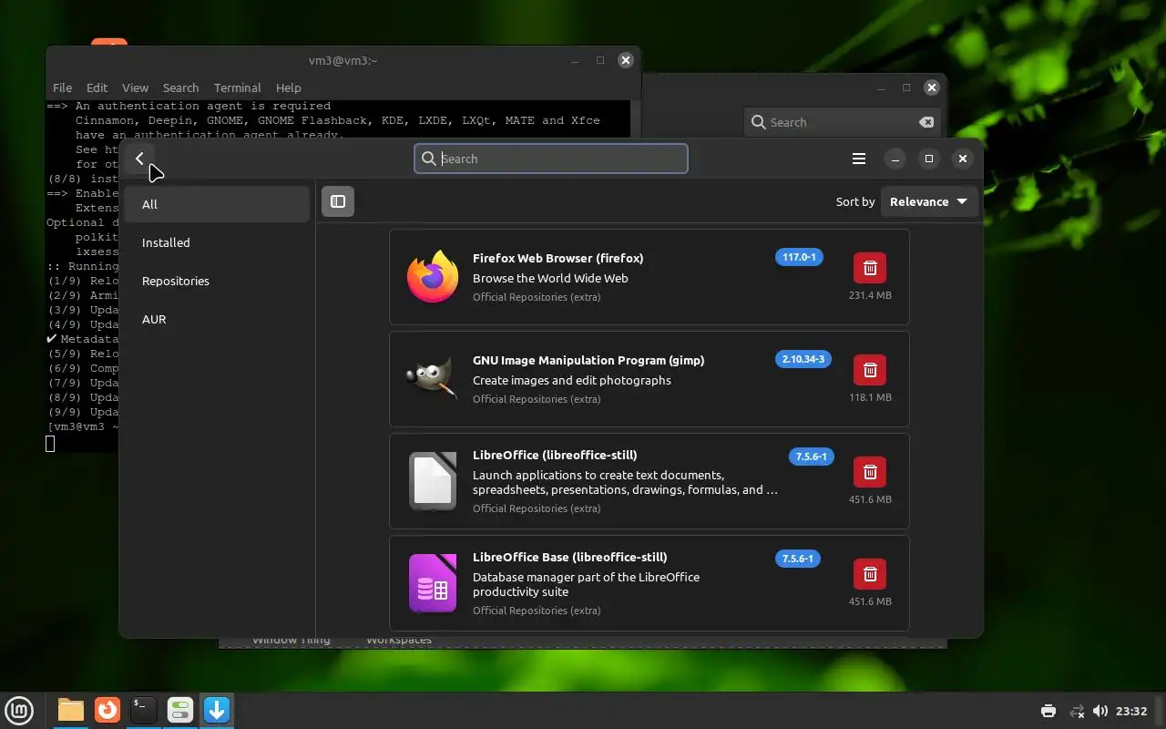Click the LibreOffice document icon
This screenshot has height=729, width=1166.
433,480
